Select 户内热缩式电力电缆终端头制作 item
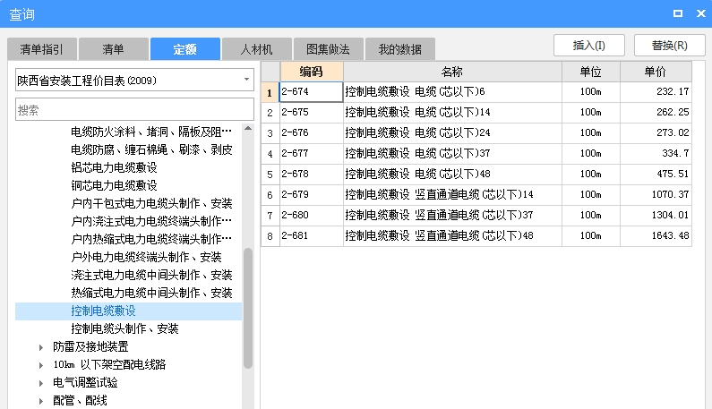The image size is (712, 409). click(x=151, y=239)
